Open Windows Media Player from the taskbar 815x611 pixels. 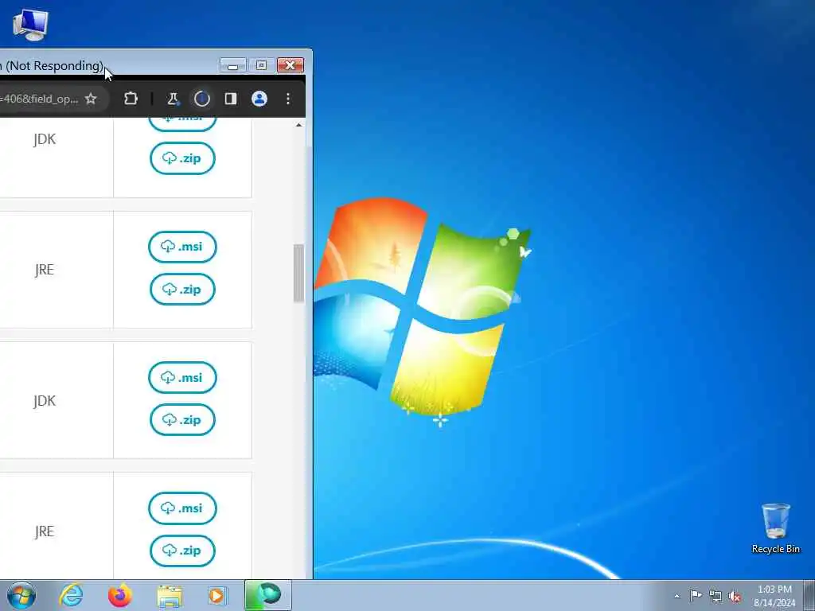click(216, 596)
